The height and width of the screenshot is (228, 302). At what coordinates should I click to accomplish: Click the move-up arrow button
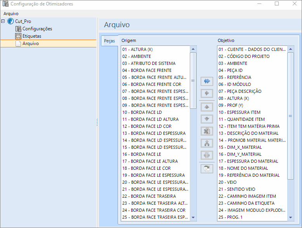coord(207,107)
